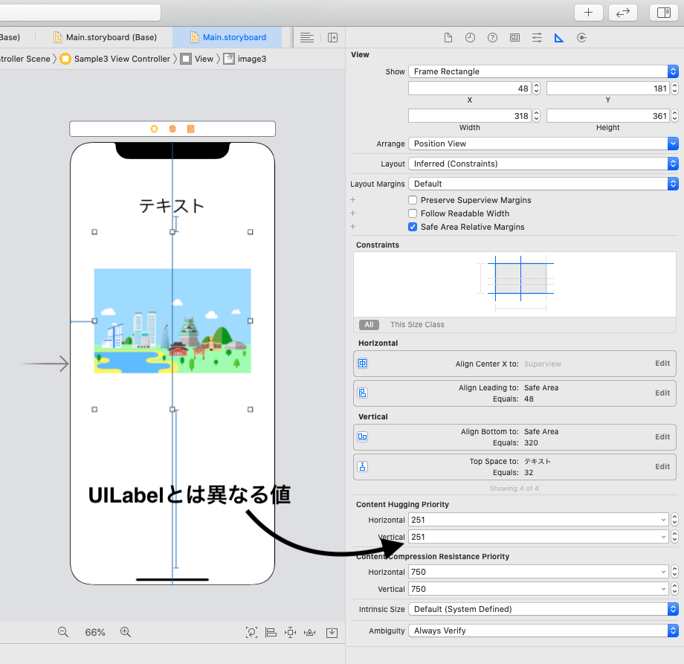The image size is (684, 664).
Task: Zoom in on the canvas
Action: pyautogui.click(x=126, y=632)
